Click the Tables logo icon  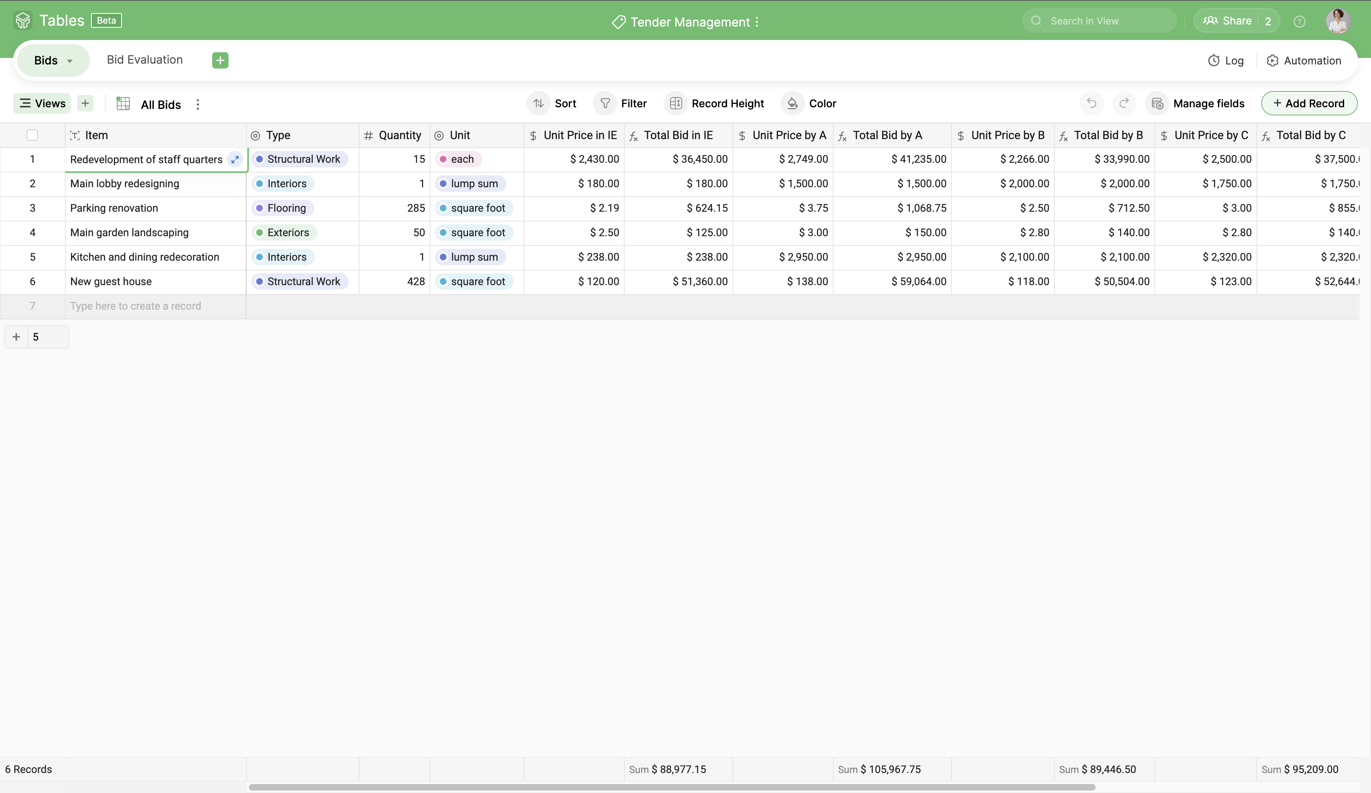tap(23, 21)
